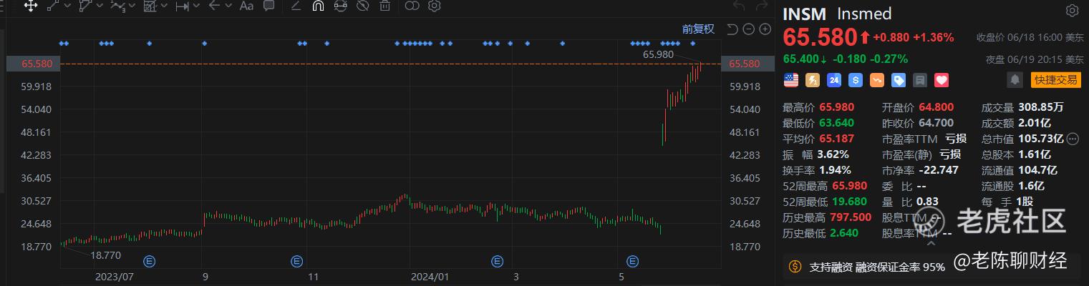This screenshot has height=286, width=1089.
Task: Toggle the heart favorite watchlist icon
Action: point(942,80)
